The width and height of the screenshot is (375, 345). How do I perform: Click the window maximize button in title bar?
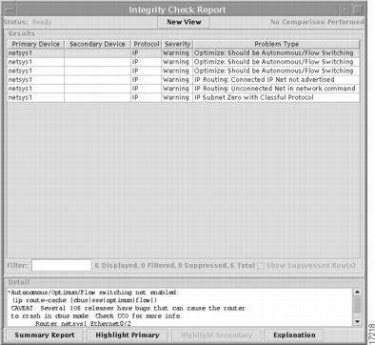[359, 10]
